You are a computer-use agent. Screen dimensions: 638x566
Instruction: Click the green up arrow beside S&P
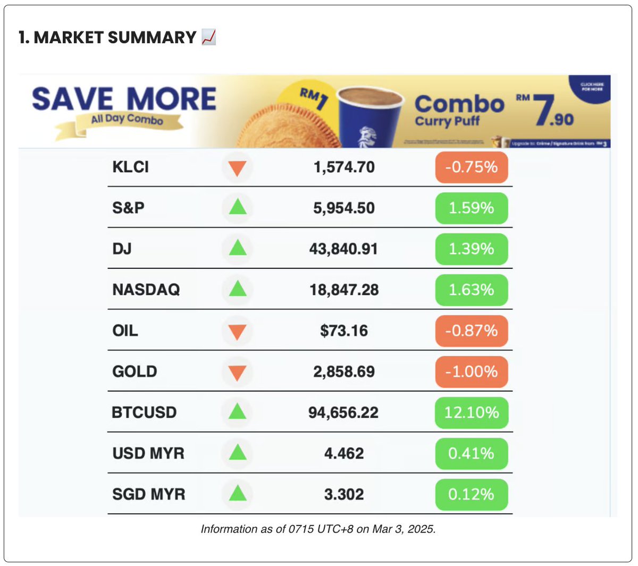pyautogui.click(x=238, y=207)
